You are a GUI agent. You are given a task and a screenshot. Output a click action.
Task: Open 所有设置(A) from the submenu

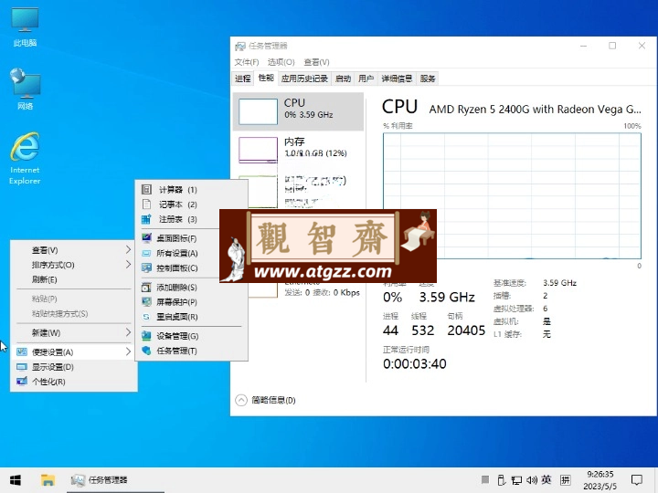191,253
